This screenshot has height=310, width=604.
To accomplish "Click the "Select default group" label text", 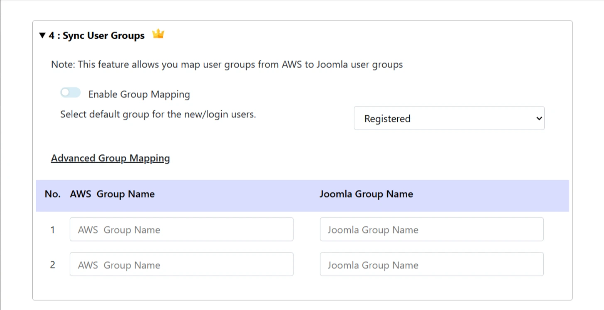I will click(158, 114).
